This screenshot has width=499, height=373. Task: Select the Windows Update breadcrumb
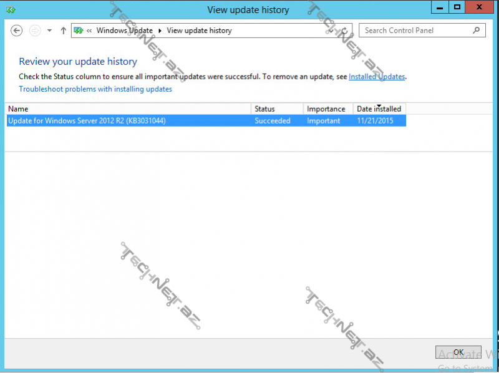coord(124,31)
